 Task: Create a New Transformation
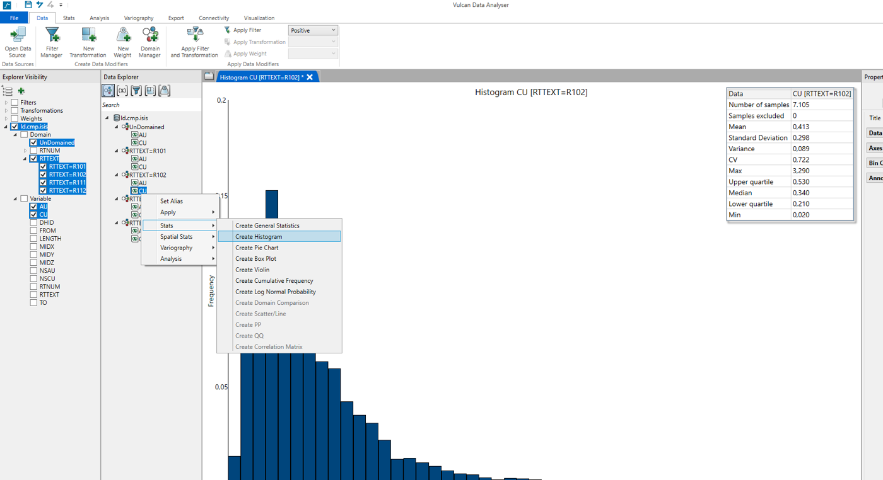pyautogui.click(x=88, y=42)
